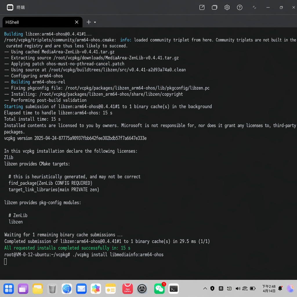Open terminal settings gear icon
Viewport: 297px width, 297px height.
tap(227, 7)
